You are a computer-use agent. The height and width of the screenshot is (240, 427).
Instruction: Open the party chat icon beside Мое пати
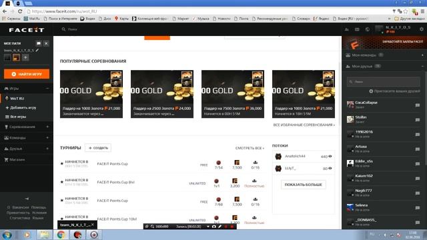tap(39, 43)
